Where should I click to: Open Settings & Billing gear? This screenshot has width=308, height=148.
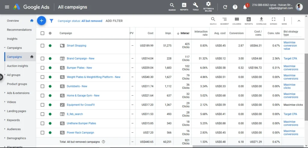(x=208, y=7)
